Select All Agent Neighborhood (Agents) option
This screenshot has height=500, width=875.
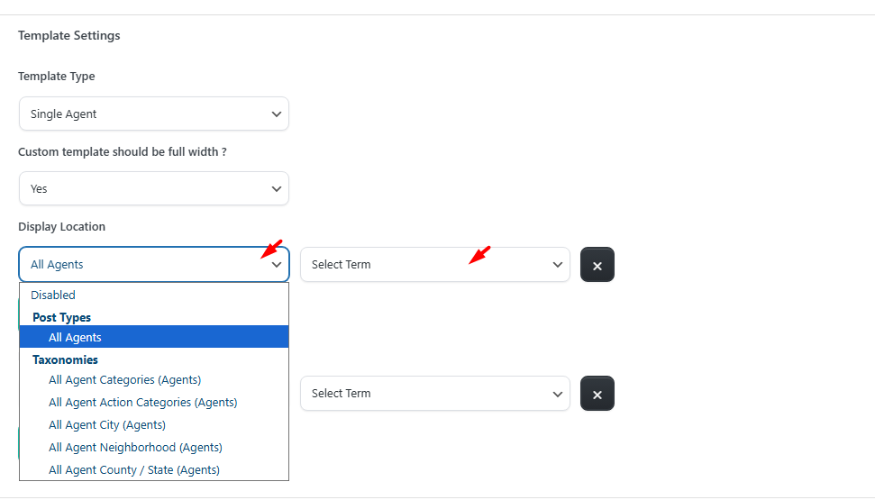[x=135, y=448]
